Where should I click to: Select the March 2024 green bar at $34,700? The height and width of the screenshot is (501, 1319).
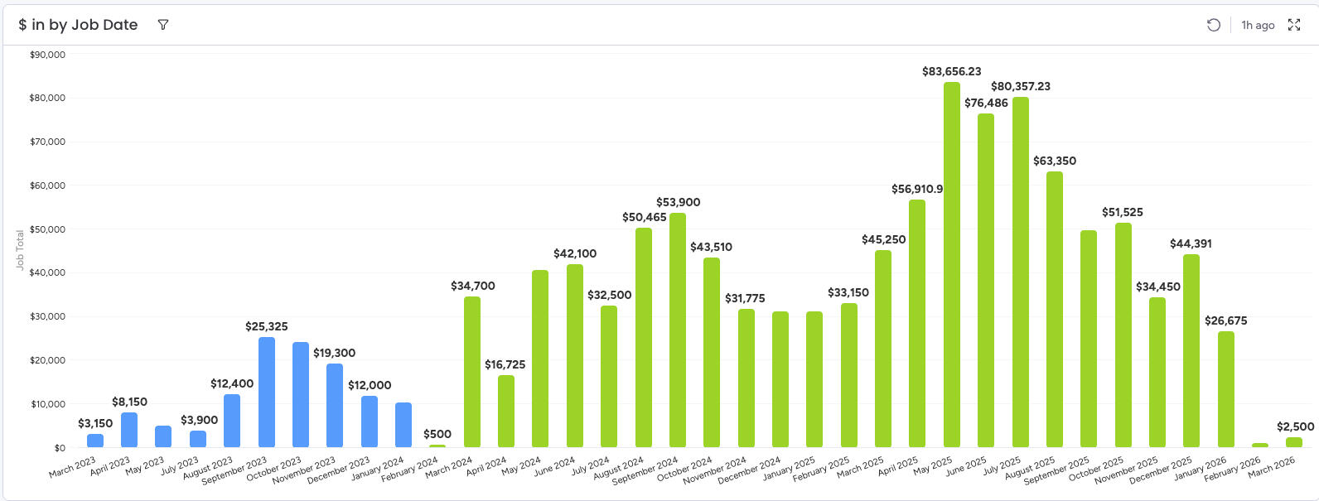[472, 373]
